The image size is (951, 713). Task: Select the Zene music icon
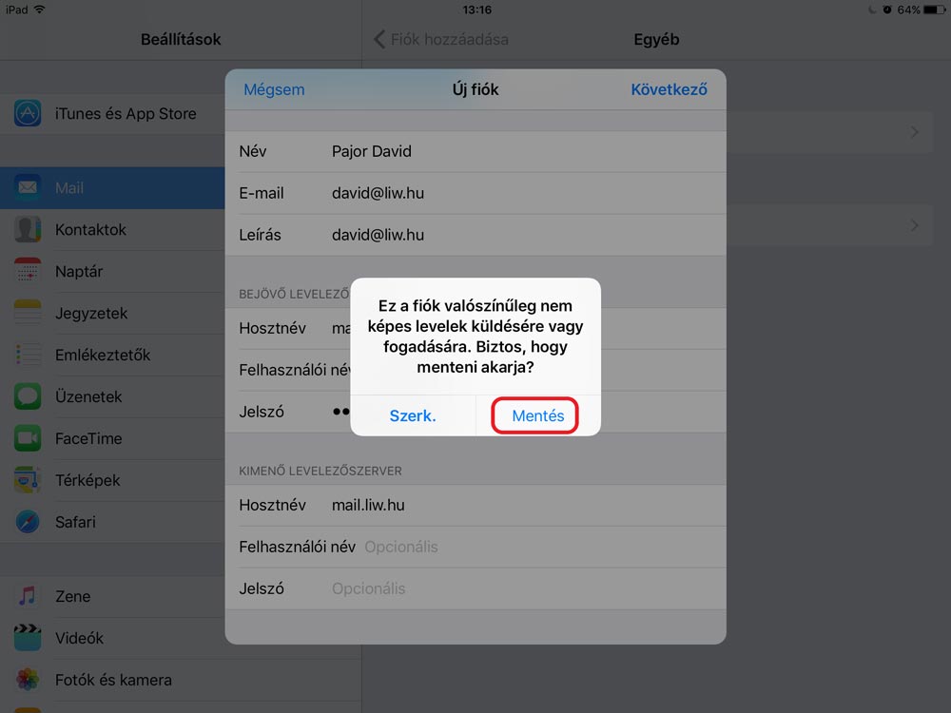pos(28,597)
